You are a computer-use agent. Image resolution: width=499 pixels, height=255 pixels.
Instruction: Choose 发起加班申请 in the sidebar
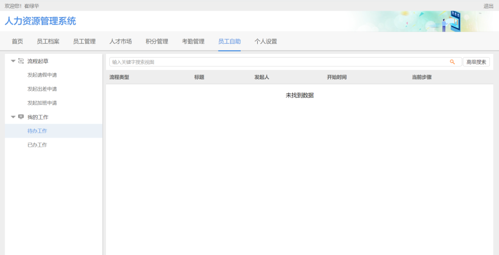42,103
